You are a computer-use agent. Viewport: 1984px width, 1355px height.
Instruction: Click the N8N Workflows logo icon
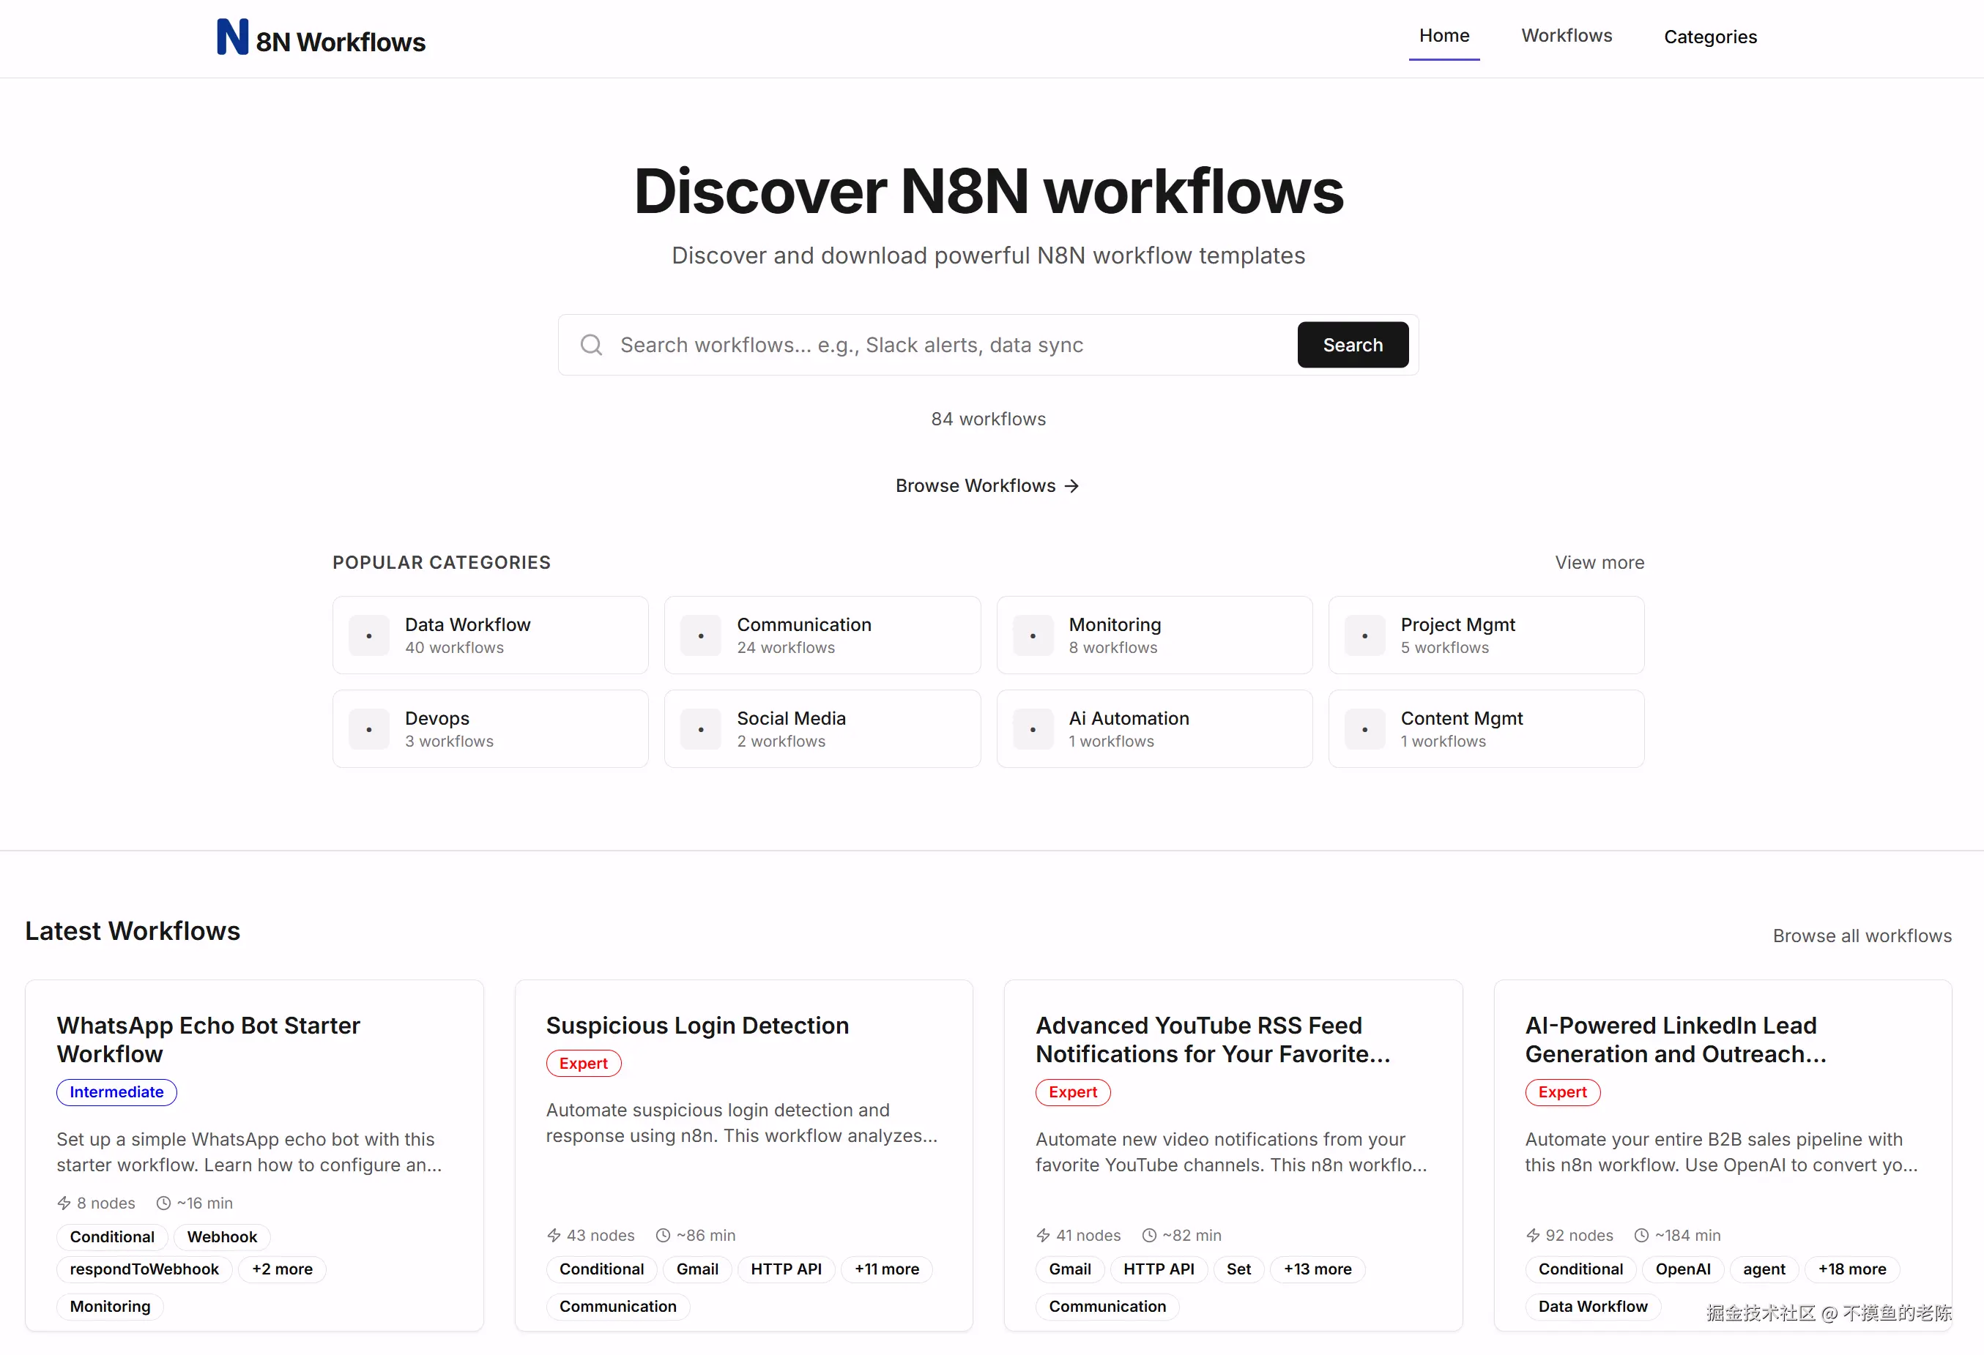tap(232, 37)
